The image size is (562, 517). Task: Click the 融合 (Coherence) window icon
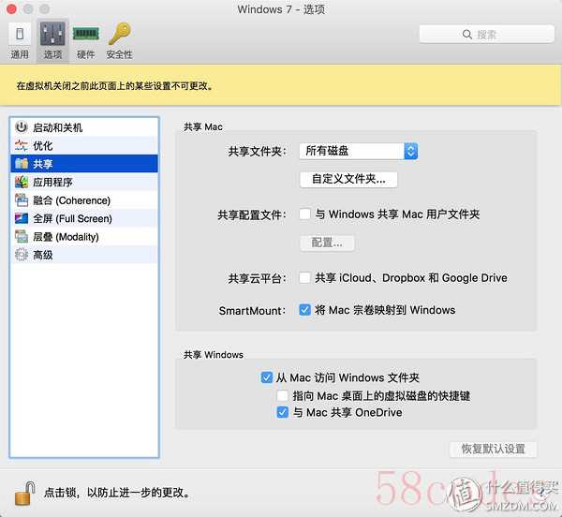click(22, 200)
